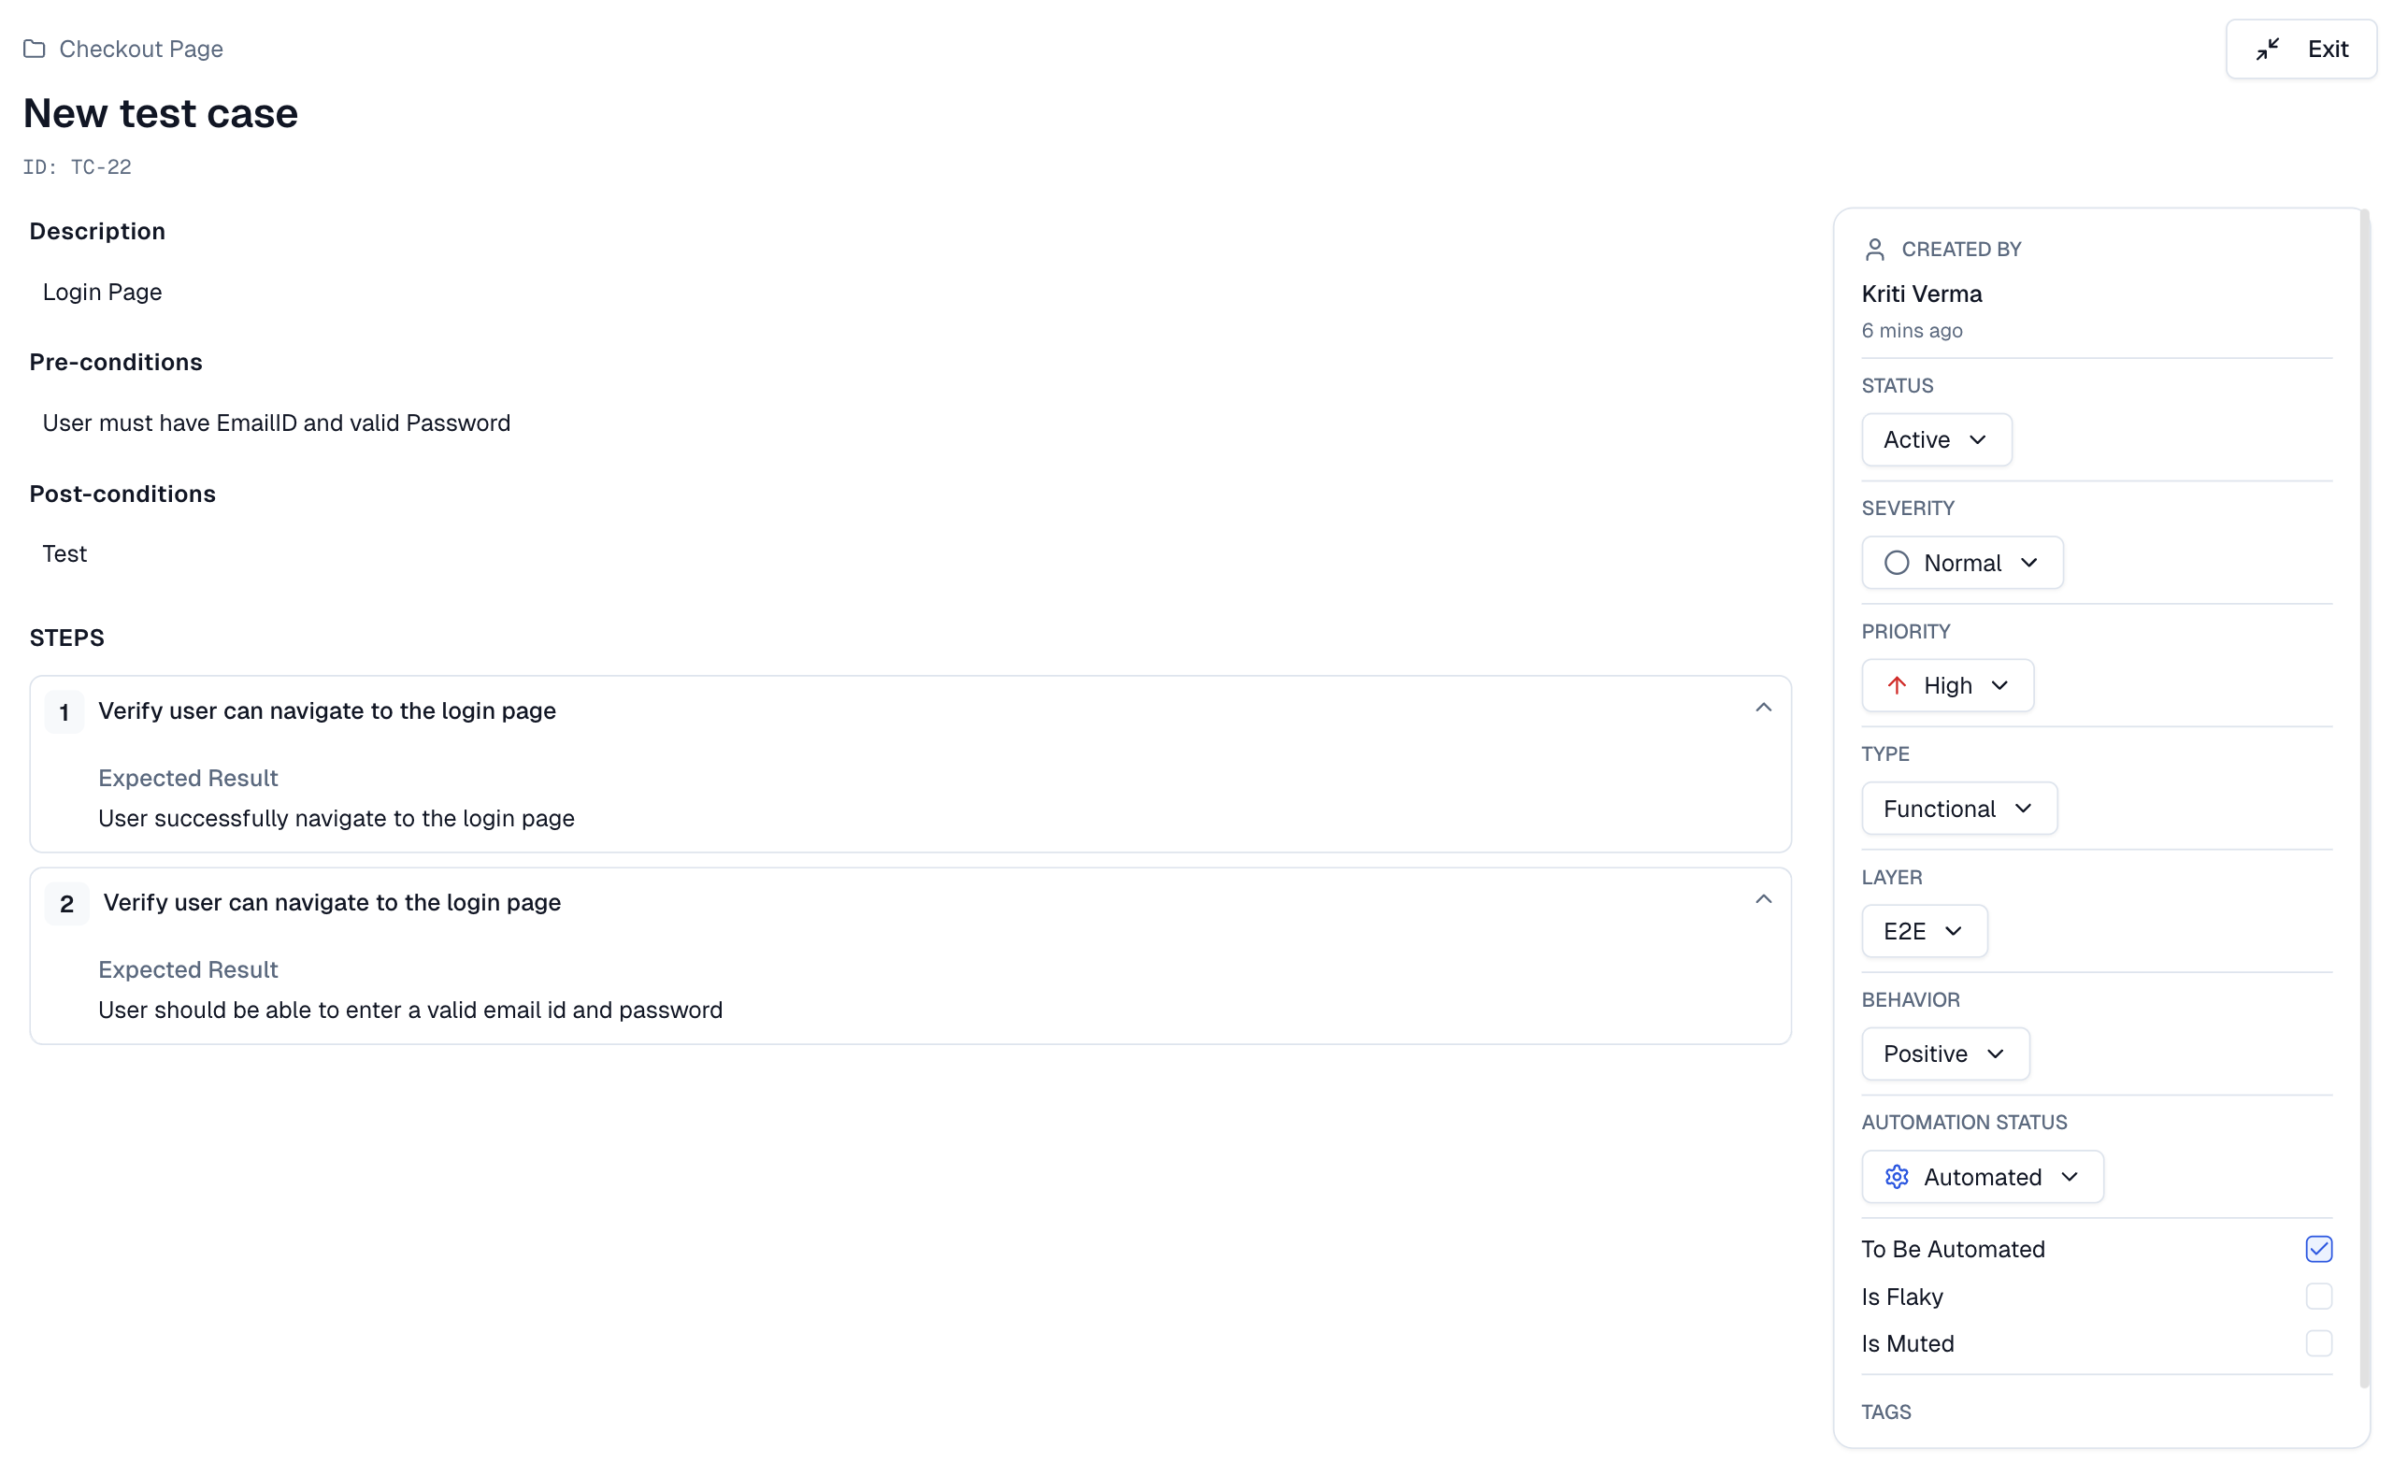
Task: Click the Checkout Page breadcrumb link
Action: [141, 49]
